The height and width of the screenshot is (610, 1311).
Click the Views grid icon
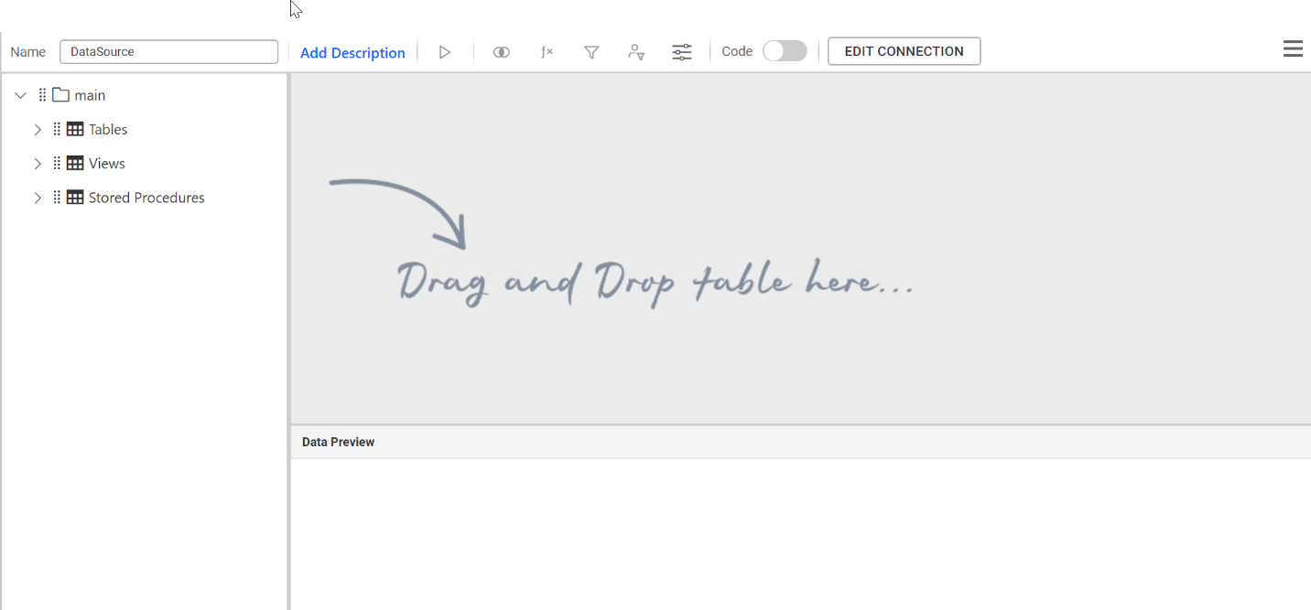pyautogui.click(x=75, y=164)
